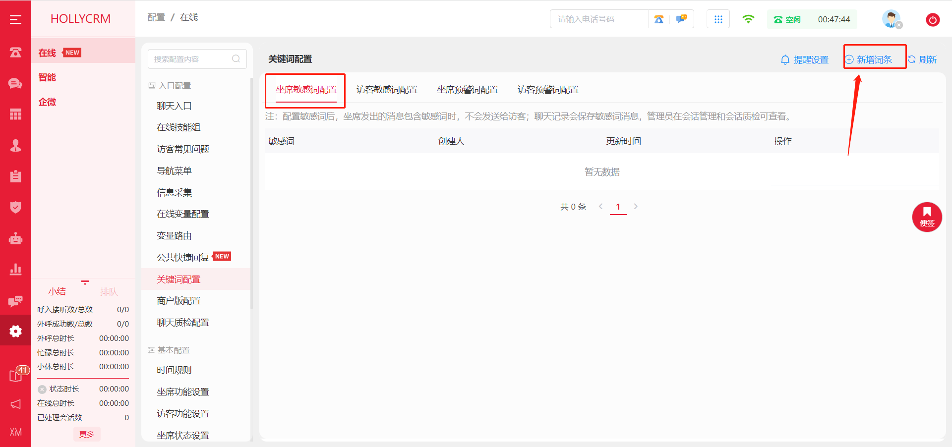This screenshot has width=952, height=447.
Task: Click the SMS message icon in top bar
Action: pos(682,19)
